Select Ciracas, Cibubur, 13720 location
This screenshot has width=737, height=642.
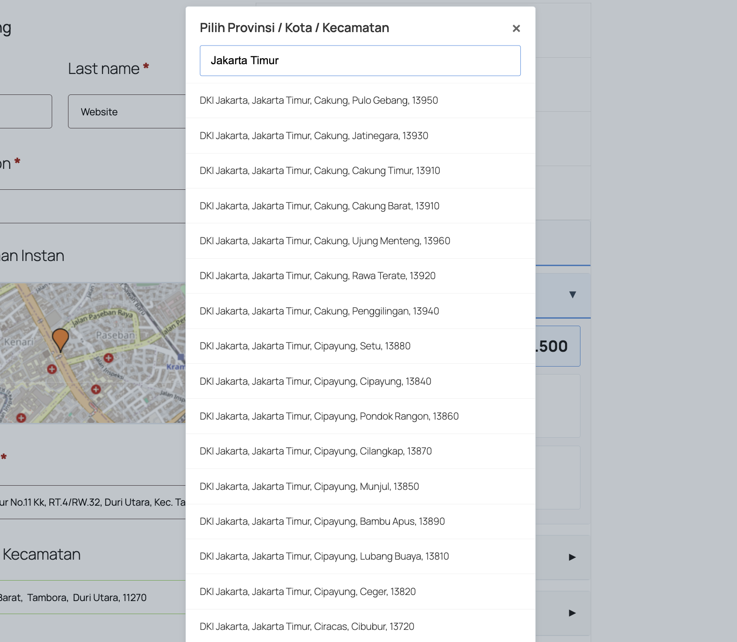307,627
